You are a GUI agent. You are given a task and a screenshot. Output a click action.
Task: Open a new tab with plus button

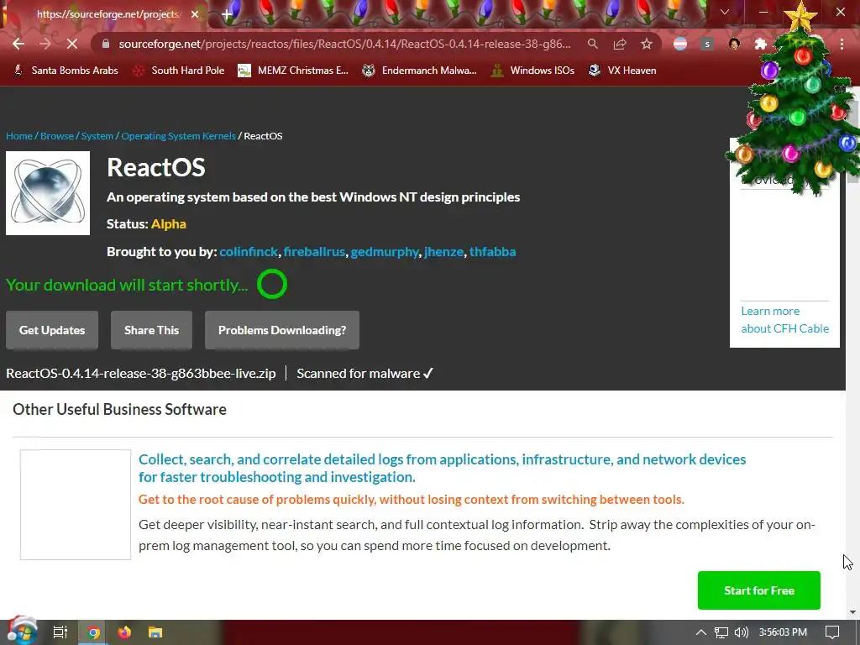coord(227,14)
